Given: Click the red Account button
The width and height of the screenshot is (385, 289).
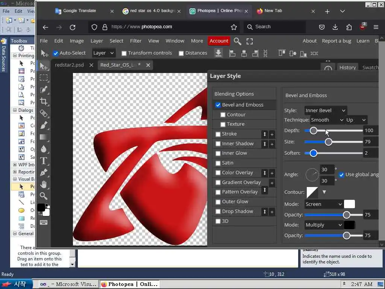Looking at the screenshot, I should click(219, 41).
